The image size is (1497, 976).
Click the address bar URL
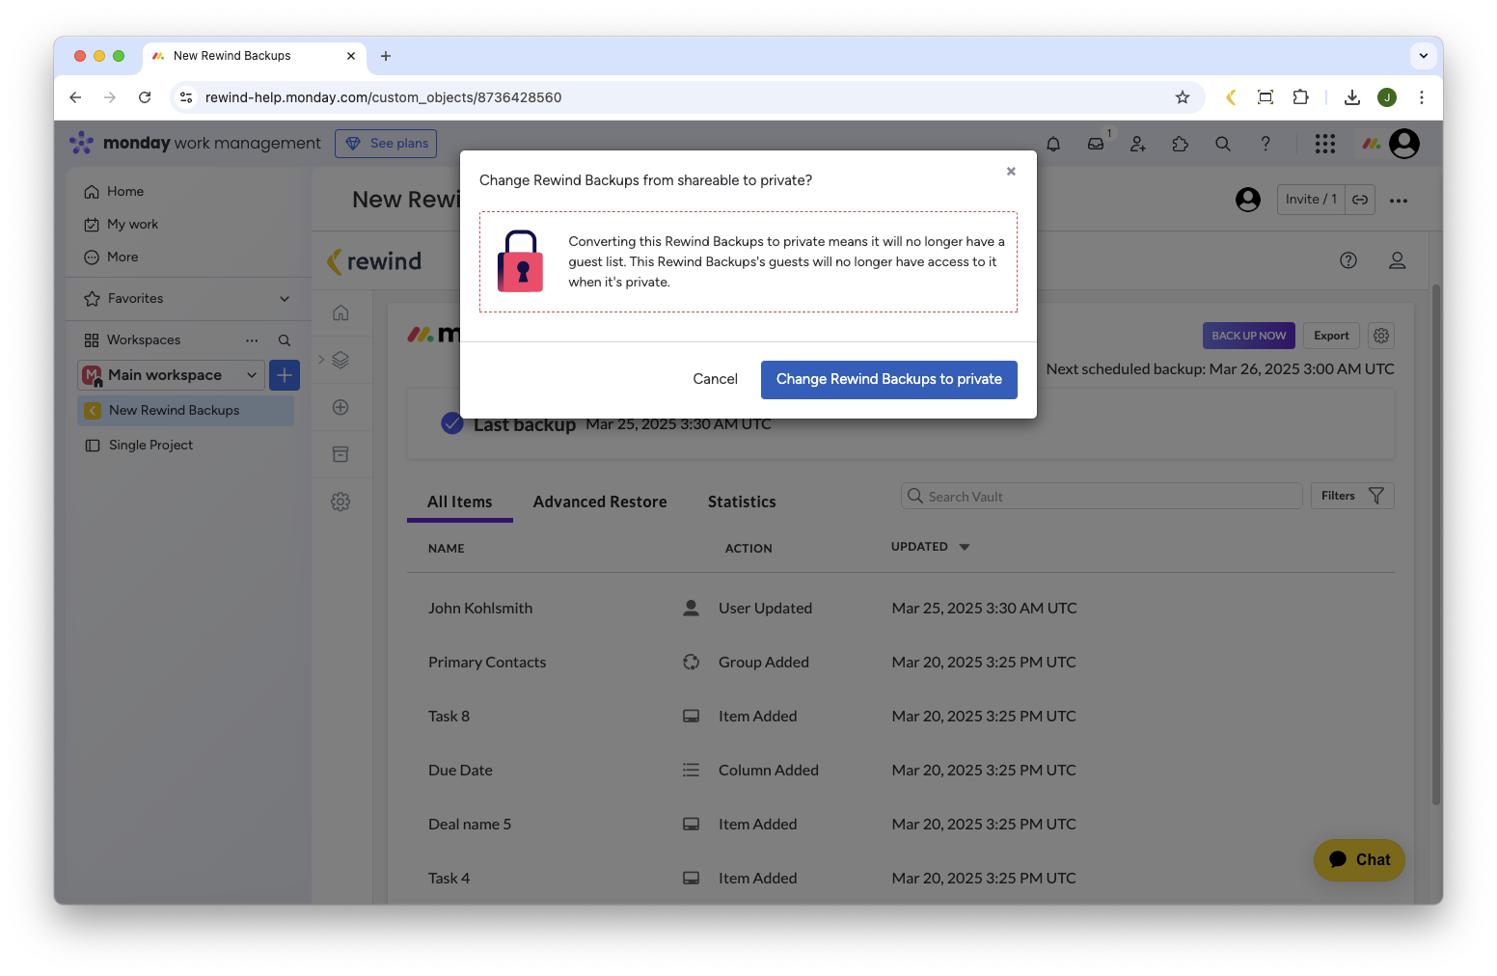(383, 97)
